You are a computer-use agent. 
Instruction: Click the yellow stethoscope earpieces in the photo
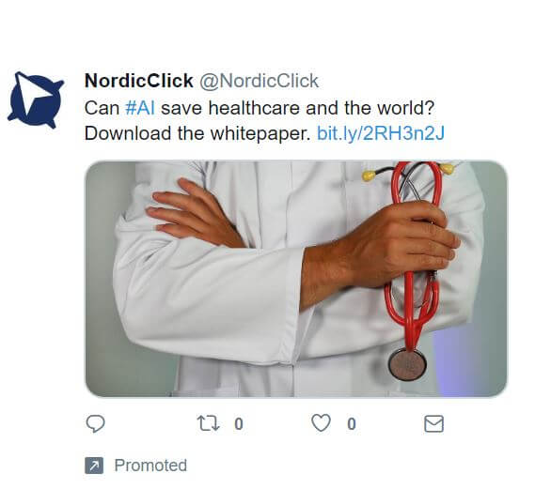408,172
